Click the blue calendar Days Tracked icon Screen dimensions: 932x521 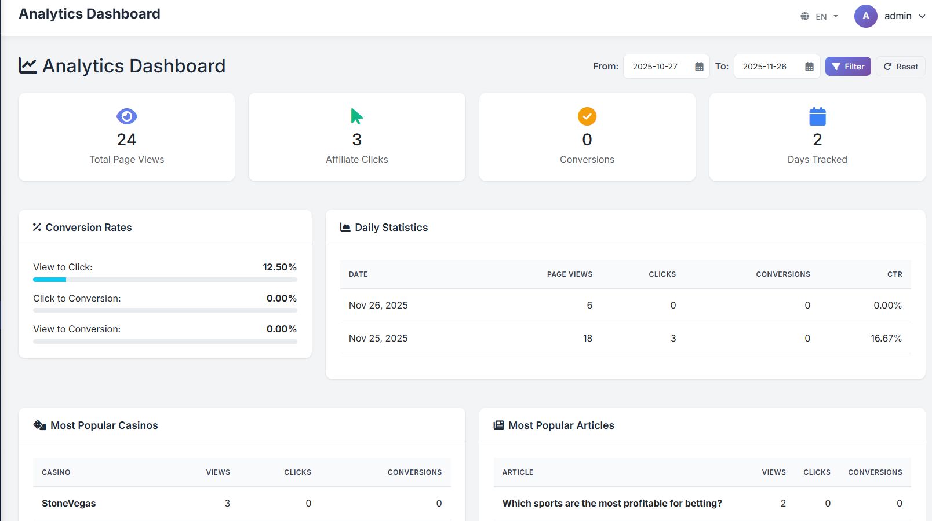click(x=817, y=116)
